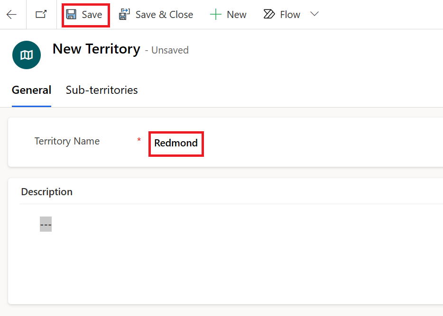Open the Flow icon in the toolbar
The height and width of the screenshot is (316, 443).
[x=268, y=14]
